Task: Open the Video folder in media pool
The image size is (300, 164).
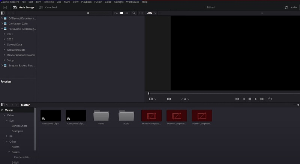Action: coord(101,116)
